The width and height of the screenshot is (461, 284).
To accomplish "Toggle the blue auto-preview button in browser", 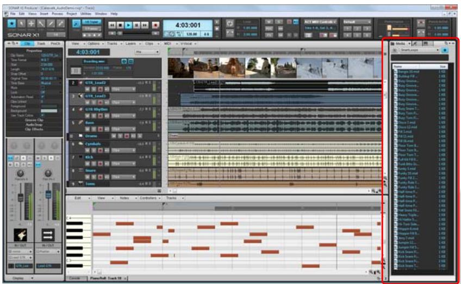I will (x=445, y=50).
